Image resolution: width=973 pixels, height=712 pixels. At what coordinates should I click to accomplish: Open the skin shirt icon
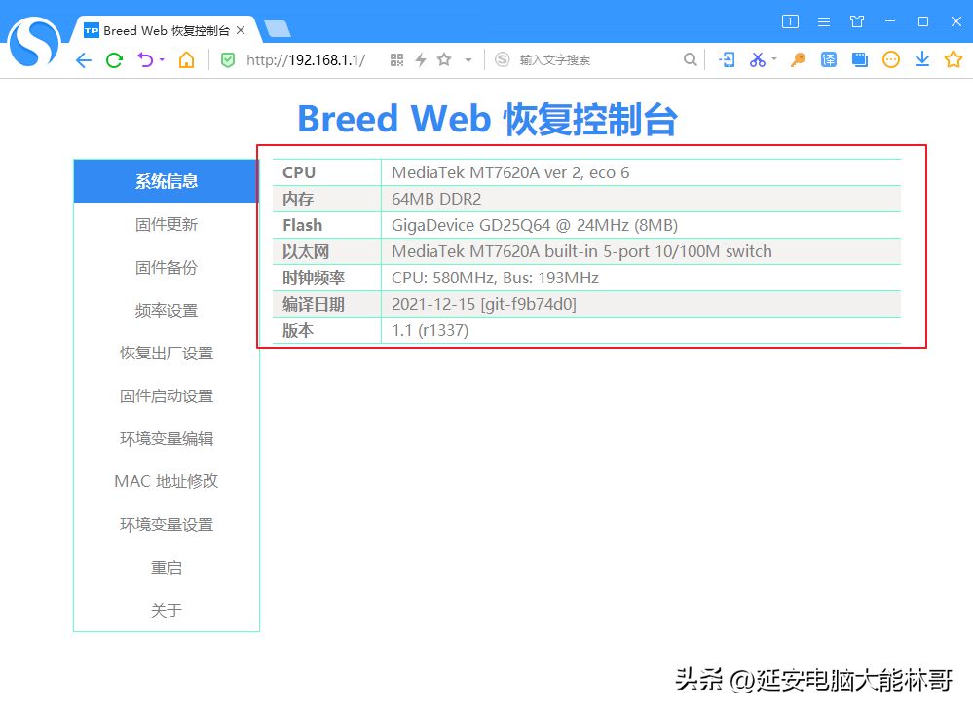857,21
